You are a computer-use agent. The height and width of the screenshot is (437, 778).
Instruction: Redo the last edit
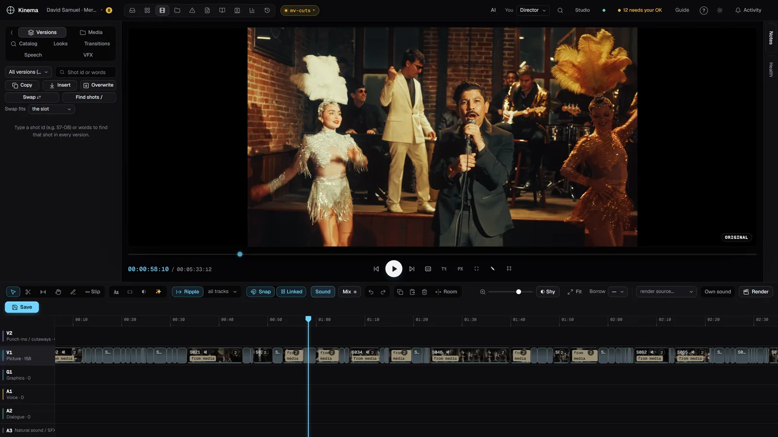383,292
